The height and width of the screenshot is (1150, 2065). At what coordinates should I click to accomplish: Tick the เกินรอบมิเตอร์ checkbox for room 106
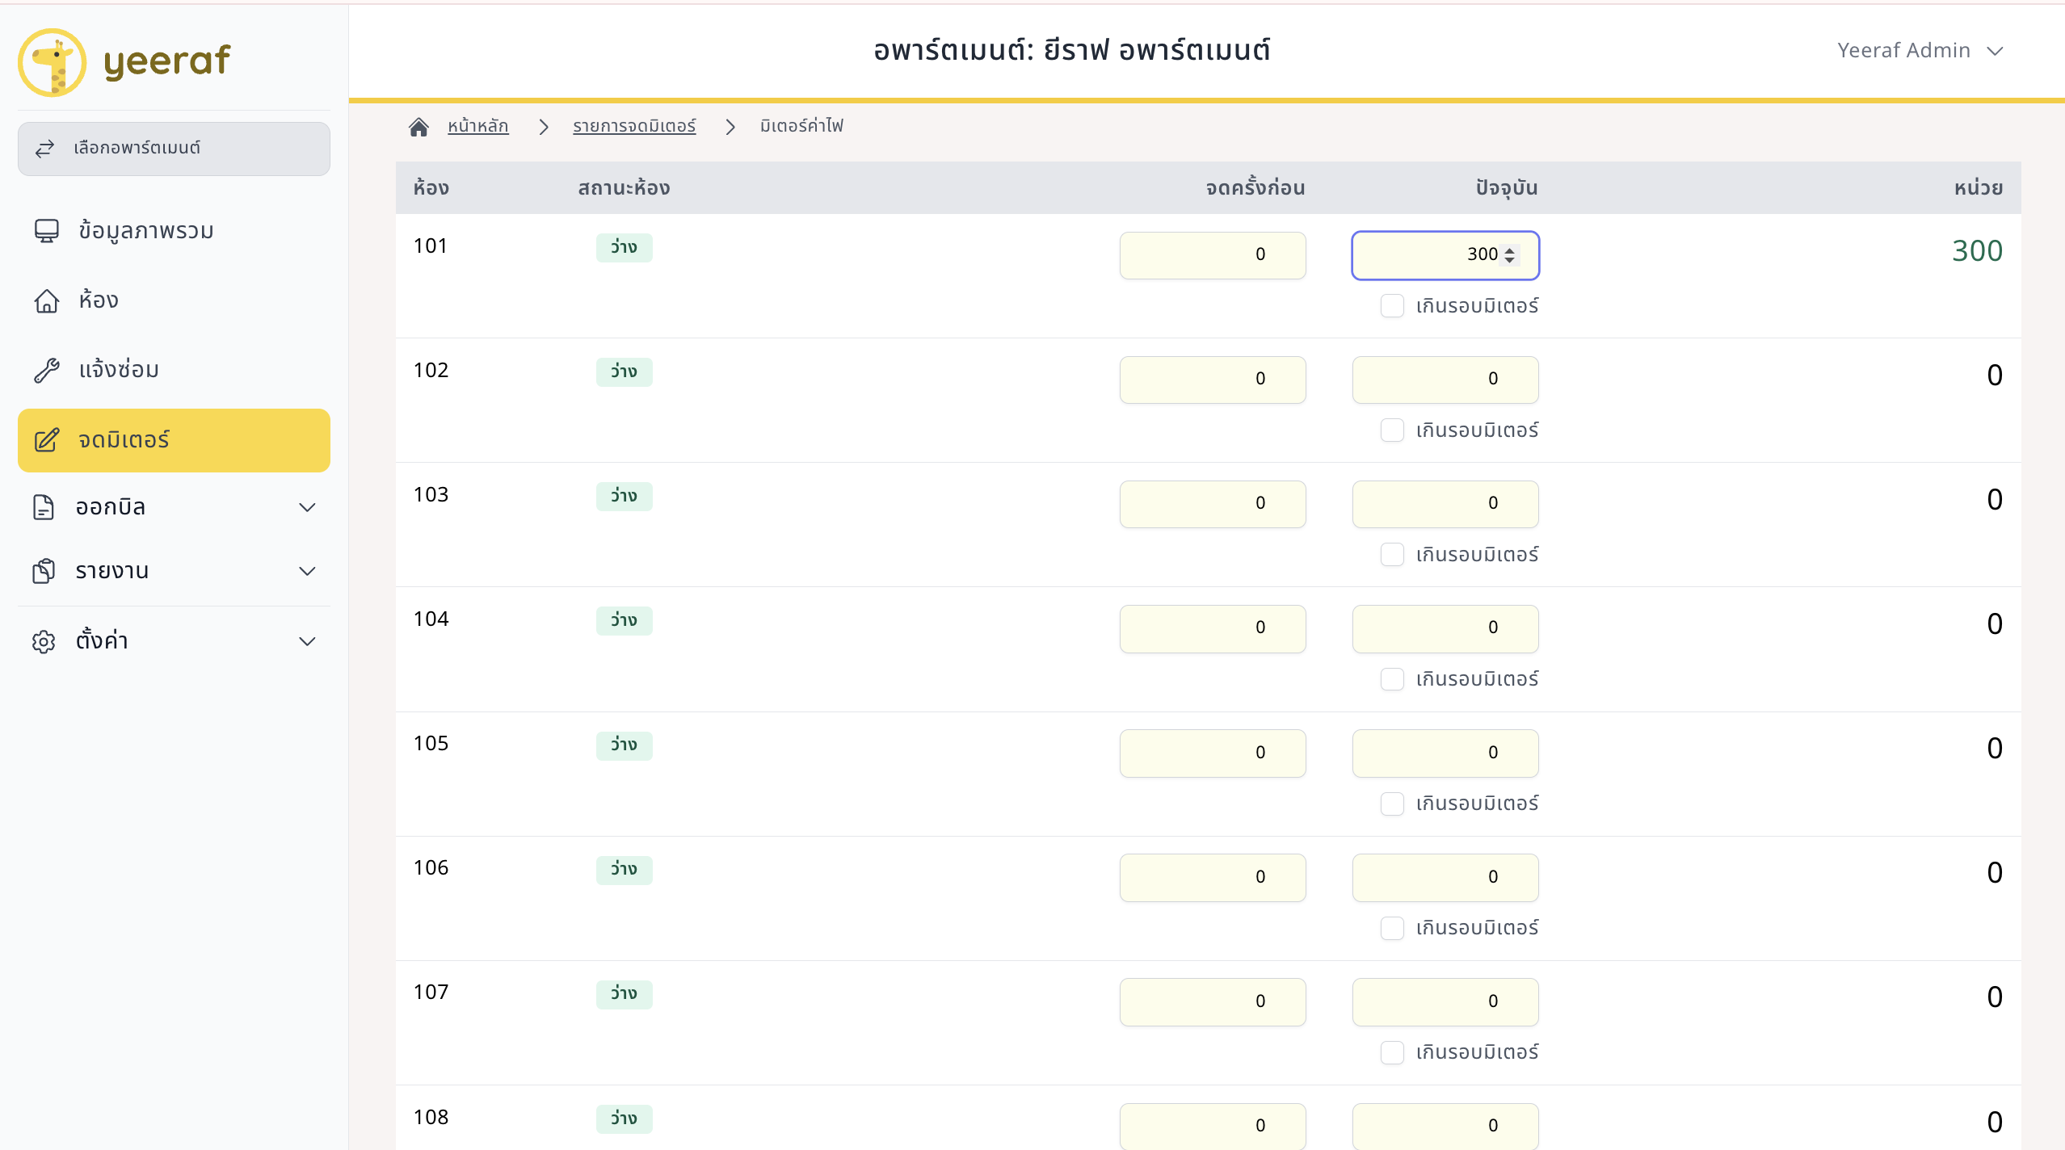(x=1392, y=928)
